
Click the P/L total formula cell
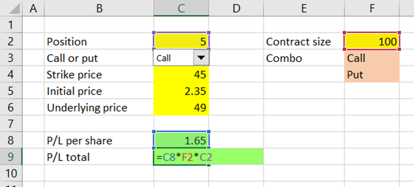click(x=181, y=157)
